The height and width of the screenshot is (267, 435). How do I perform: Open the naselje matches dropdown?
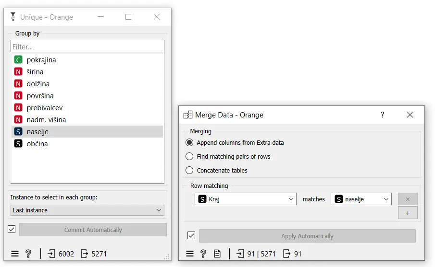pos(361,199)
